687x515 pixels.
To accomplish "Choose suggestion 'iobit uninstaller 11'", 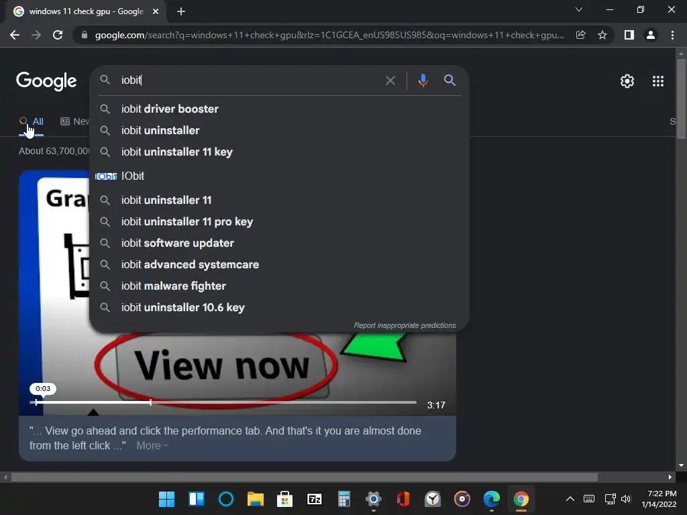I will tap(279, 200).
